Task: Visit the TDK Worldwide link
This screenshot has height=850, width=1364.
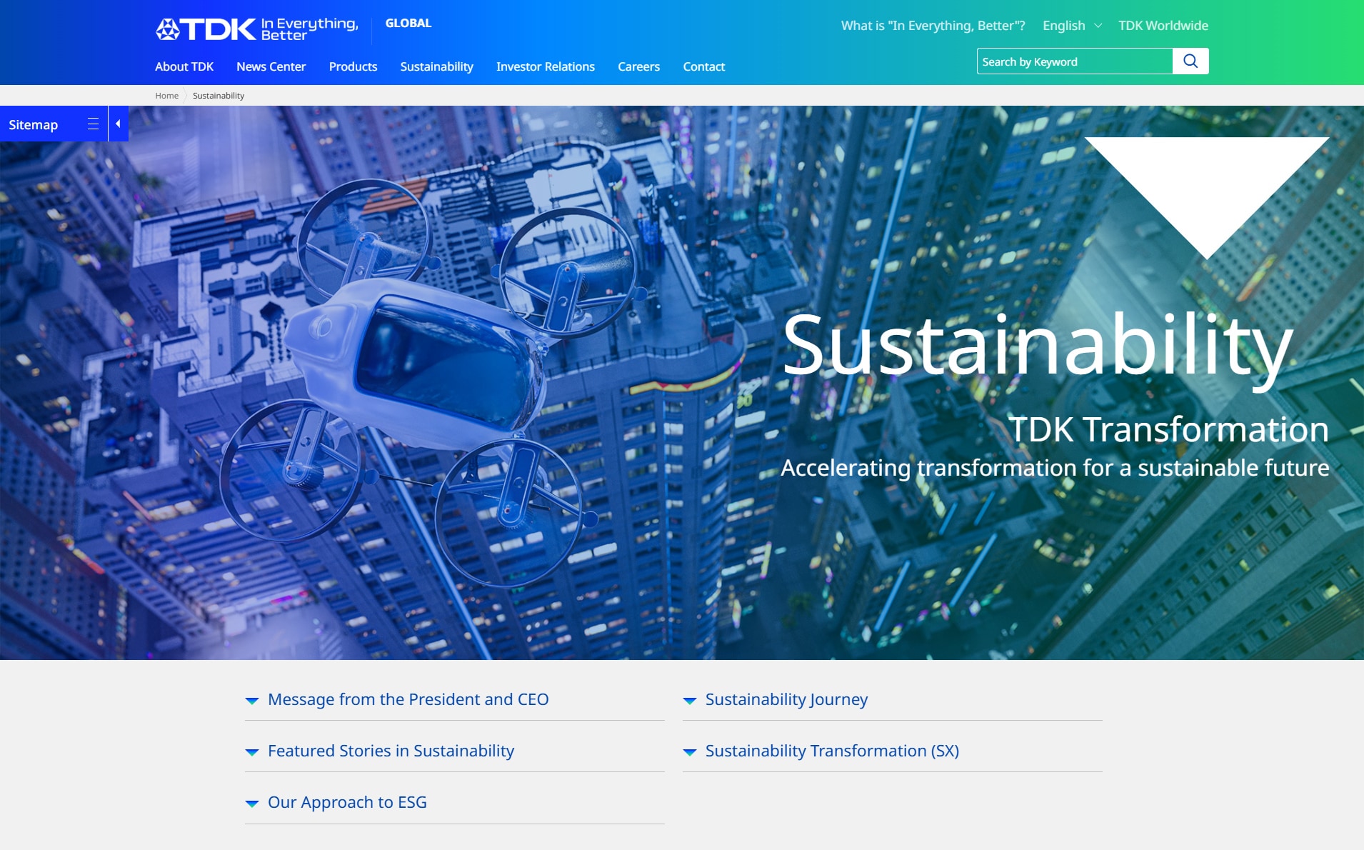Action: tap(1163, 26)
